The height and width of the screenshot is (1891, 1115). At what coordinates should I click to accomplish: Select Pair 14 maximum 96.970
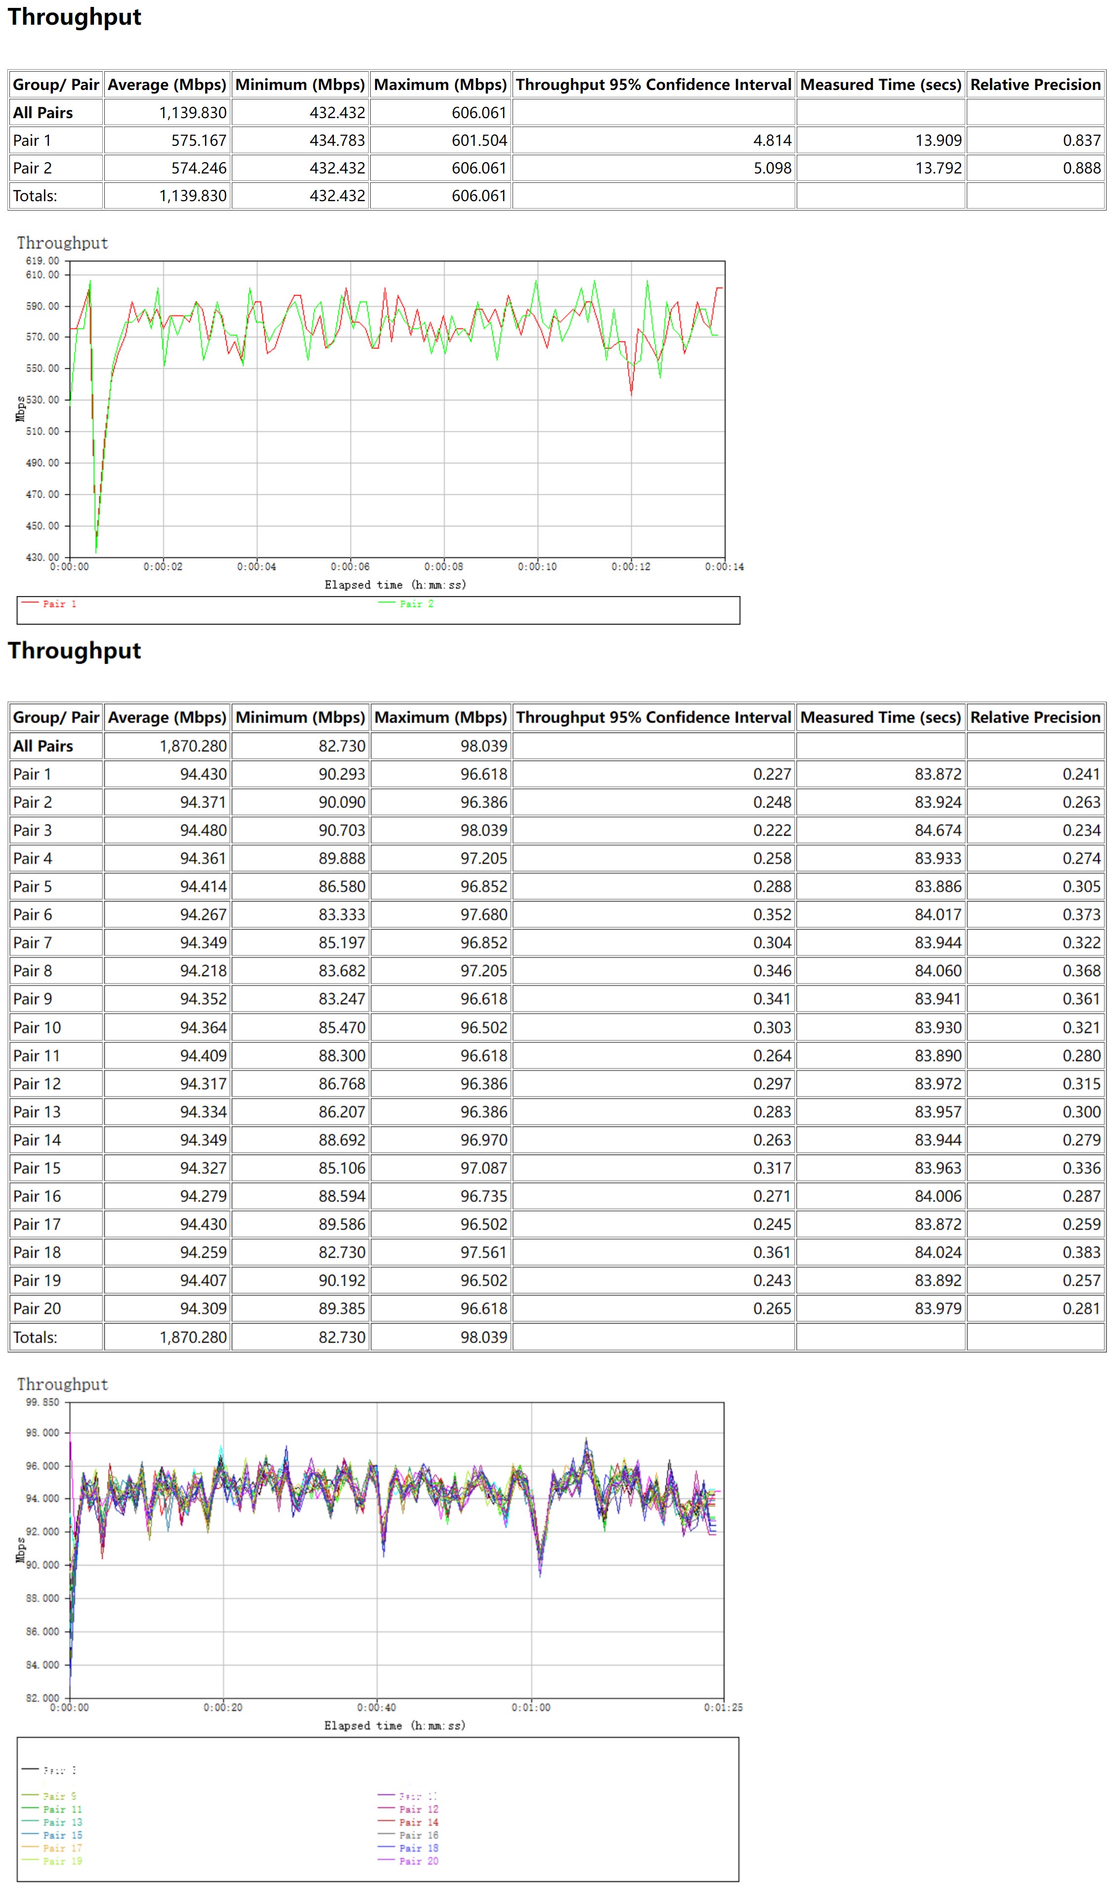point(484,1140)
